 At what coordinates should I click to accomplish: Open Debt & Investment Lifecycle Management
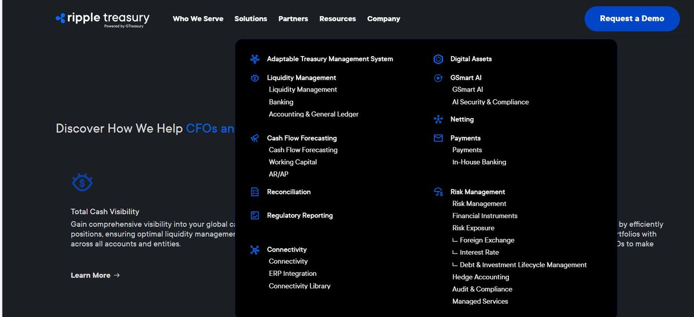point(523,265)
